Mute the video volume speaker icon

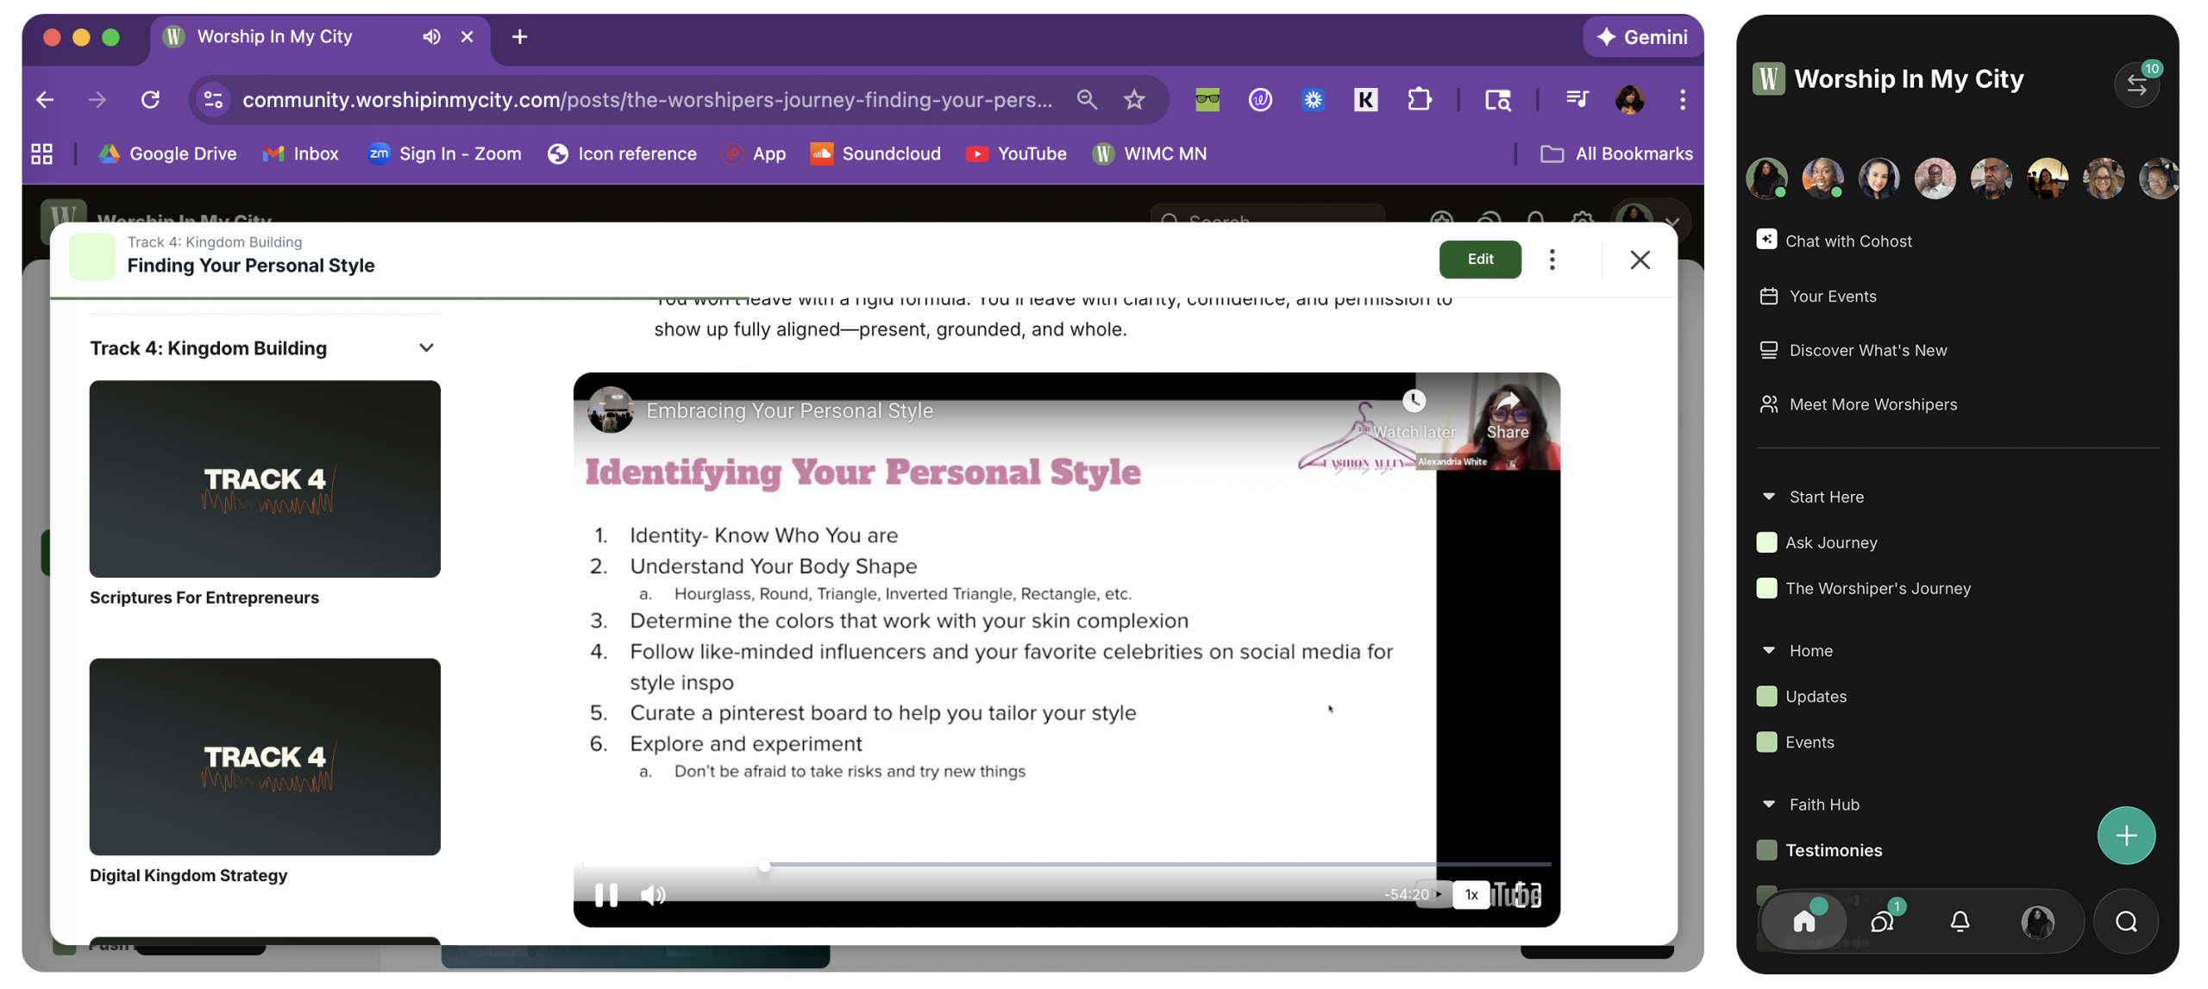tap(653, 895)
